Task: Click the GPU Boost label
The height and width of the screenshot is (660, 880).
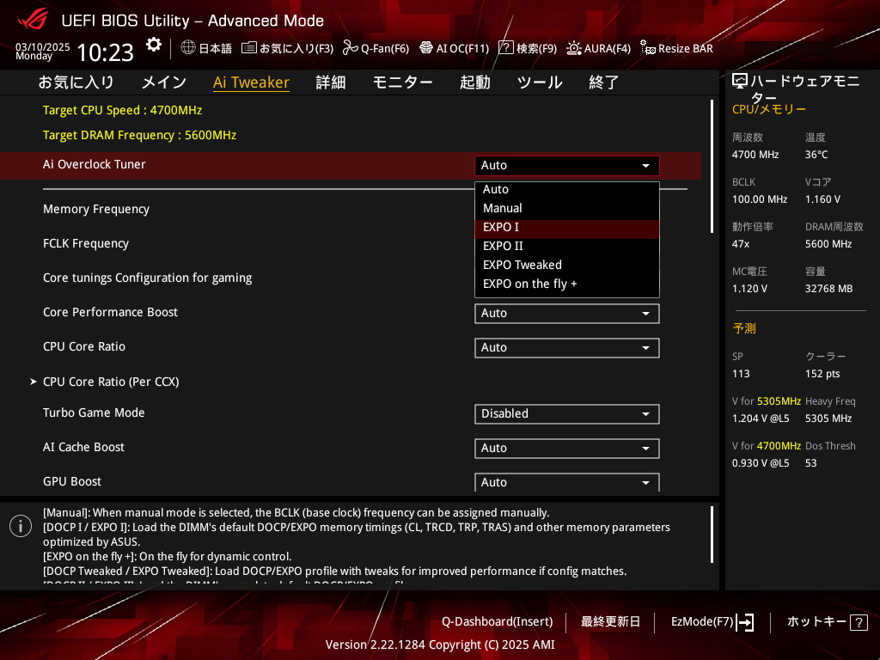Action: (x=72, y=481)
